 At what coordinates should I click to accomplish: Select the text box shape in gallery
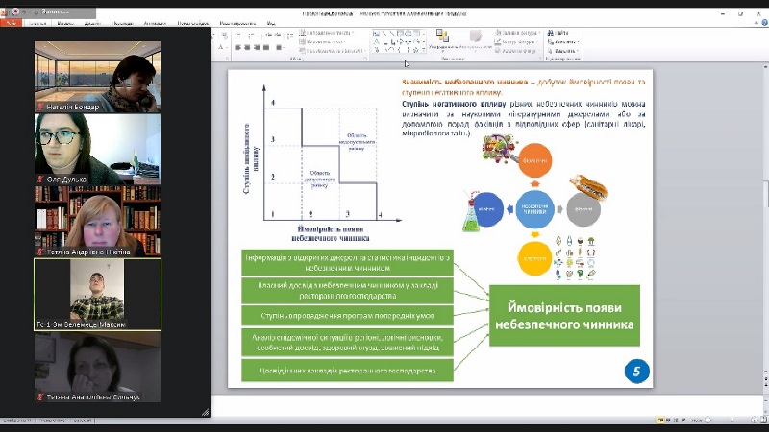point(376,34)
